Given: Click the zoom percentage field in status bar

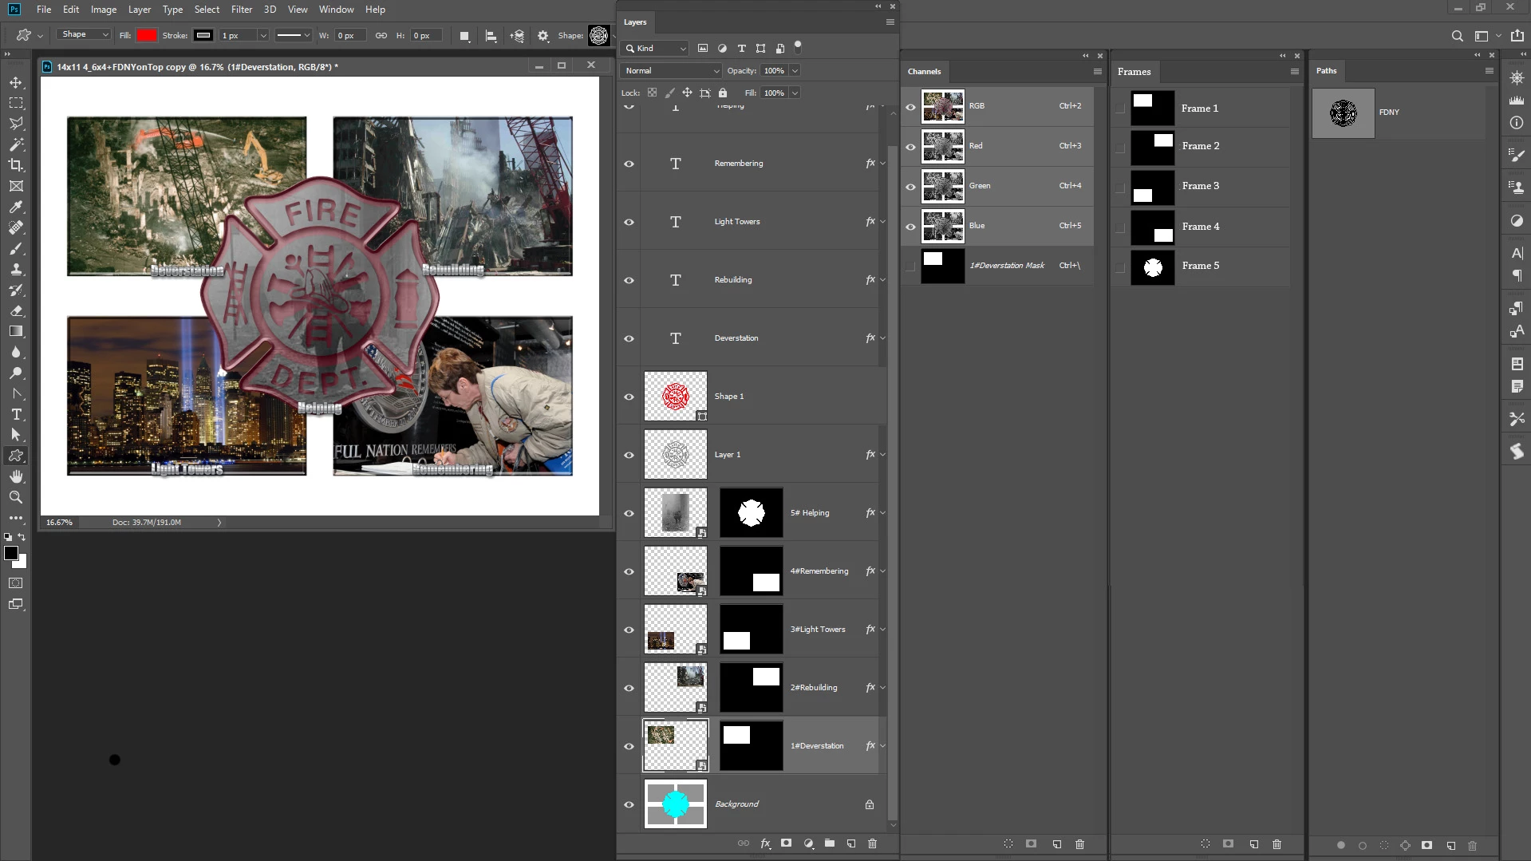Looking at the screenshot, I should [60, 523].
